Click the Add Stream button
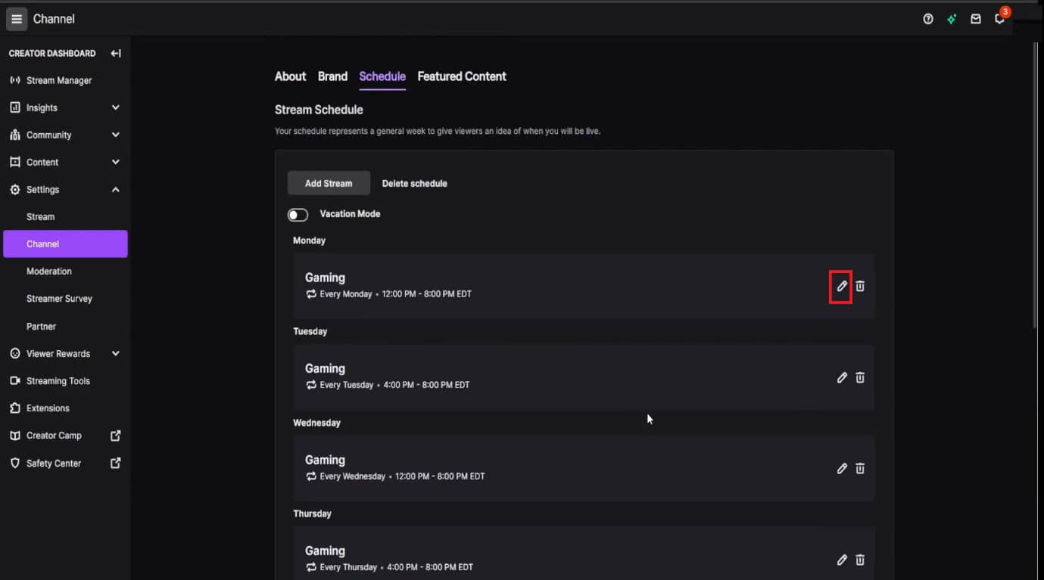This screenshot has height=580, width=1044. pos(329,183)
